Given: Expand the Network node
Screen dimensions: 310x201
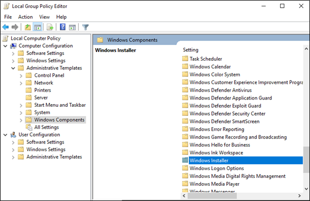Looking at the screenshot, I should (x=21, y=83).
